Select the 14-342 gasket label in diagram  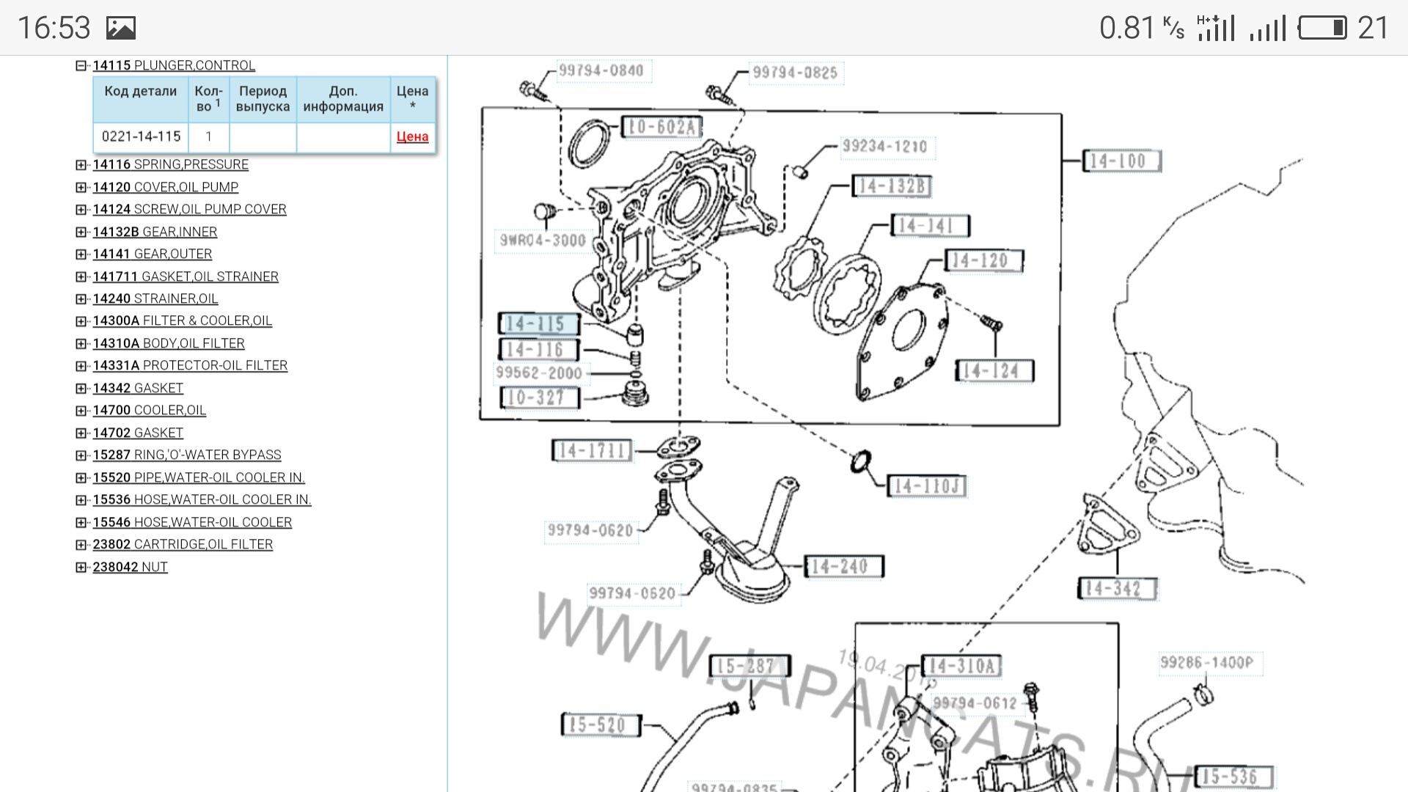click(x=1116, y=588)
